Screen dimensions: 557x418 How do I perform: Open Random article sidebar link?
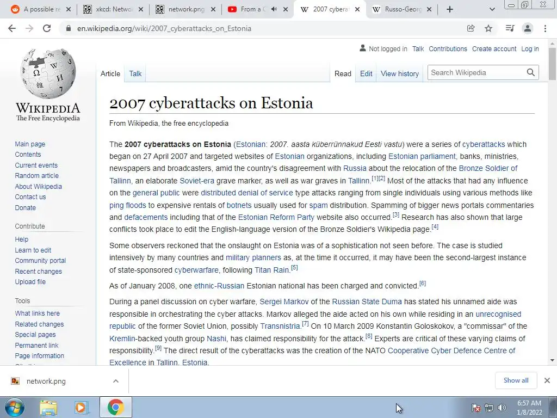coord(37,176)
